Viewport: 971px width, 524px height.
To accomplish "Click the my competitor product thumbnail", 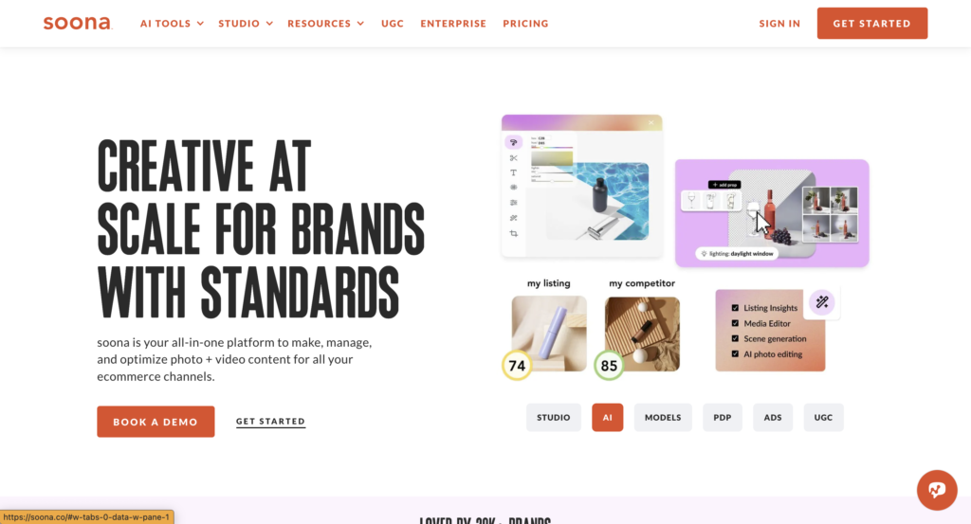I will tap(642, 334).
